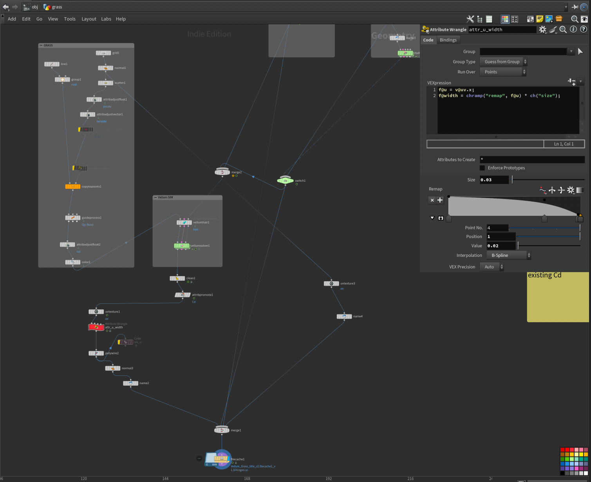Click the VEX Precision Auto button
This screenshot has width=591, height=482.
click(492, 267)
